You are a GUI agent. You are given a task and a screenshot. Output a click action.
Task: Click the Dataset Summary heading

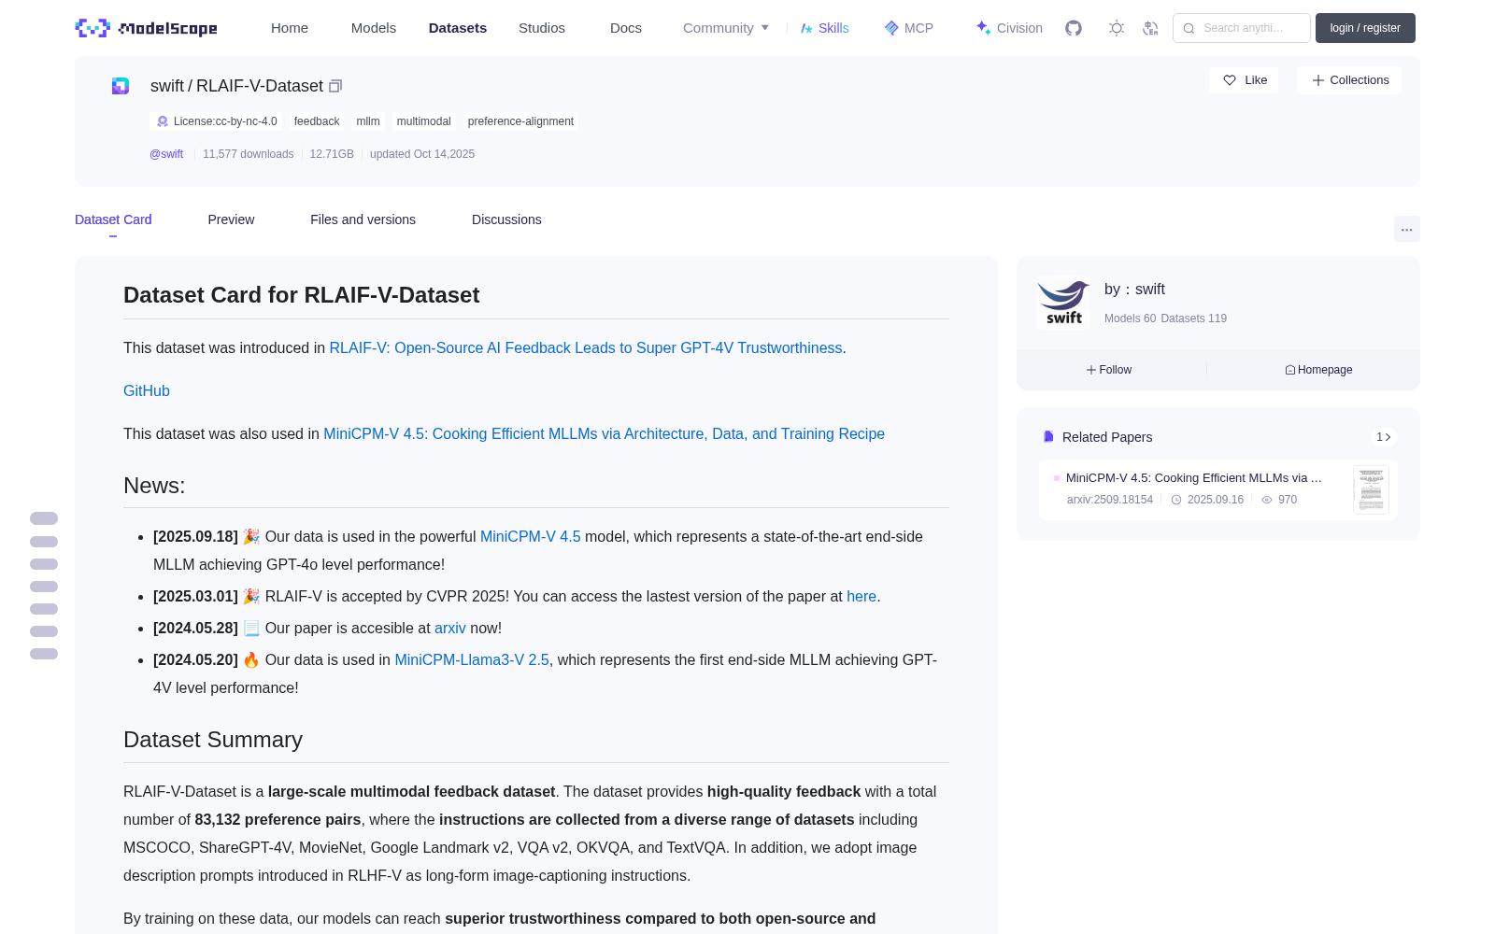213,740
